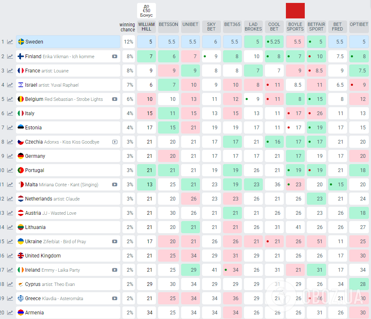Select the Bet365 column header

tap(232, 25)
